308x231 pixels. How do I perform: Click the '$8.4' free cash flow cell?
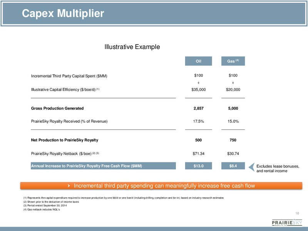click(233, 166)
